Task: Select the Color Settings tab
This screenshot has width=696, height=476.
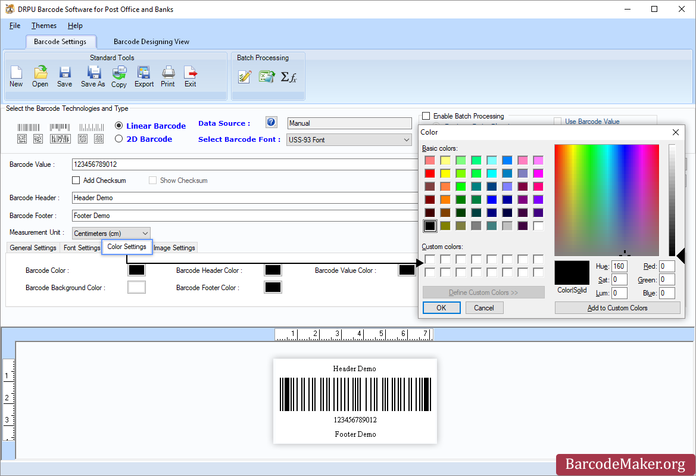Action: (127, 247)
